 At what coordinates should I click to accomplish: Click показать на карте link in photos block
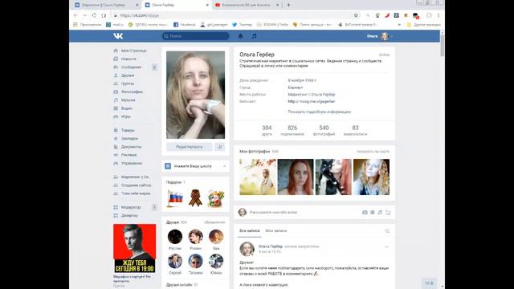373,152
